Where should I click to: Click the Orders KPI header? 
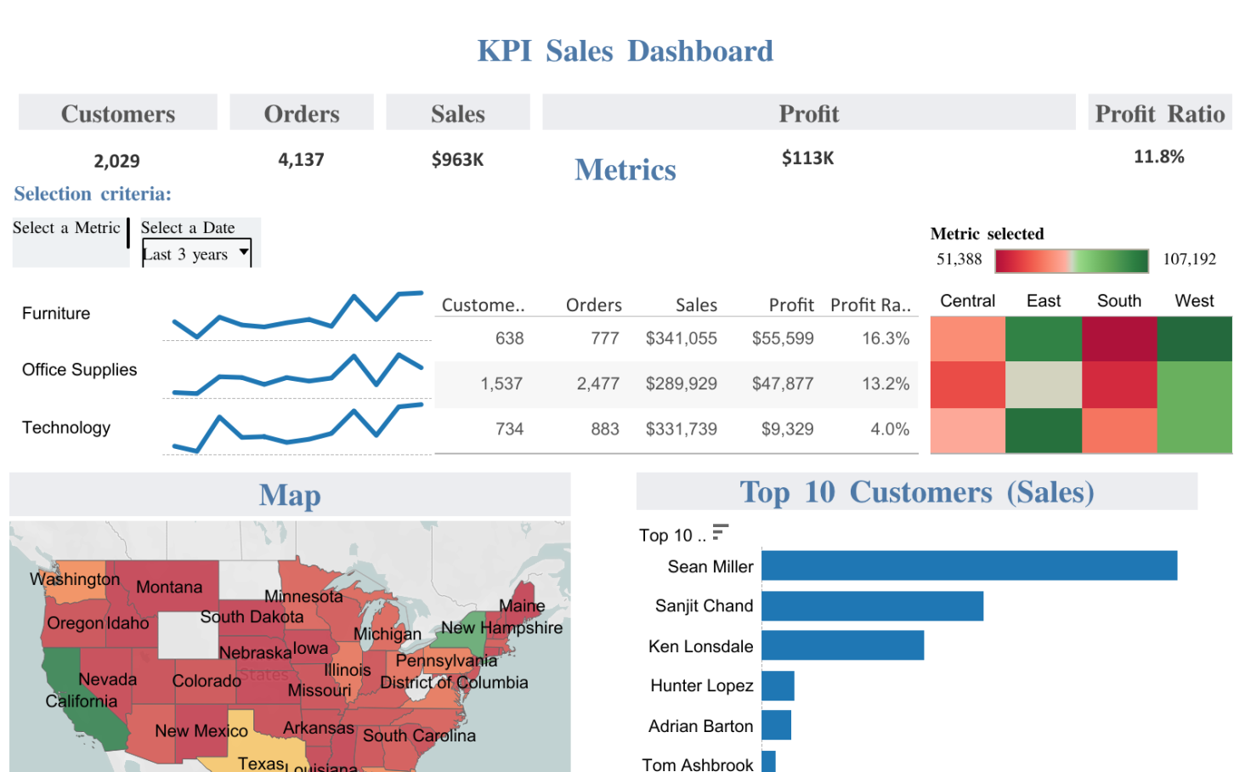(301, 112)
